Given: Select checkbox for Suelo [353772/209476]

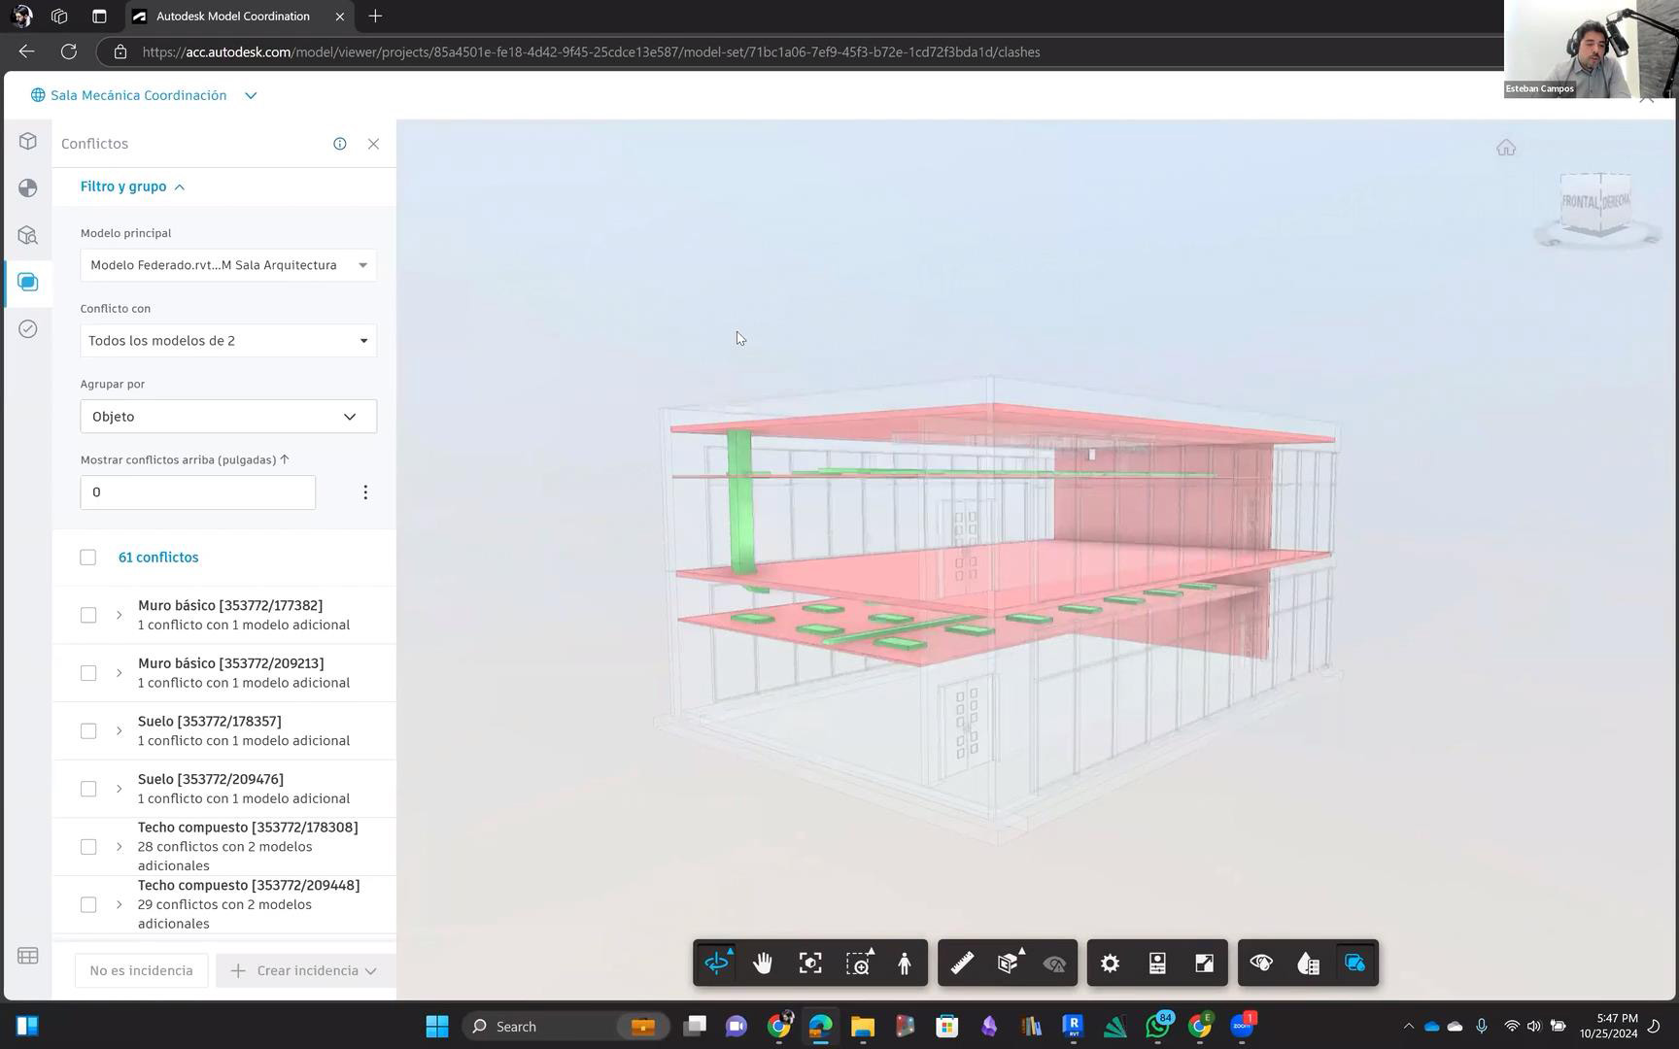Looking at the screenshot, I should 88,789.
